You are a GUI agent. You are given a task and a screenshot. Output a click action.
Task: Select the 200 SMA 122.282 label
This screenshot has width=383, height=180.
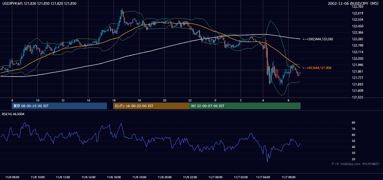318,39
